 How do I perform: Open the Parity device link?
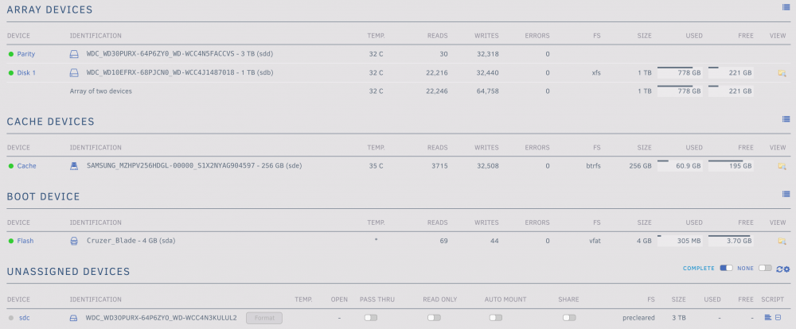tap(26, 54)
